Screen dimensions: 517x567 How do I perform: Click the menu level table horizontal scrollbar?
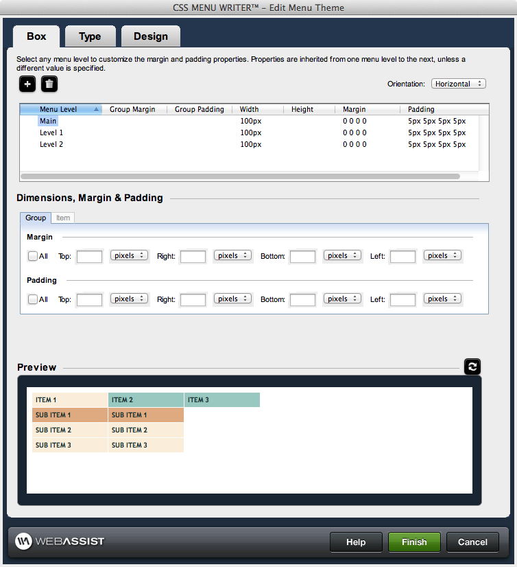(x=240, y=176)
